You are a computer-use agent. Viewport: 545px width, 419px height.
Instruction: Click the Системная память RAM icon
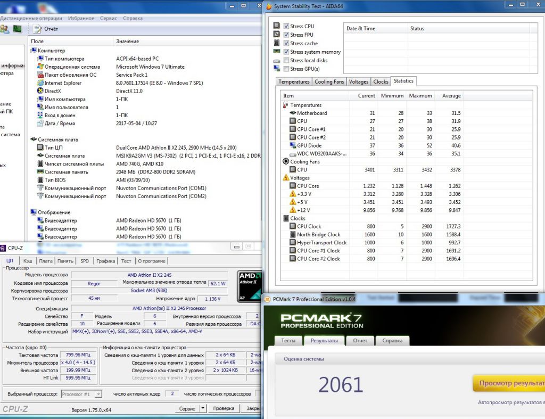point(40,172)
